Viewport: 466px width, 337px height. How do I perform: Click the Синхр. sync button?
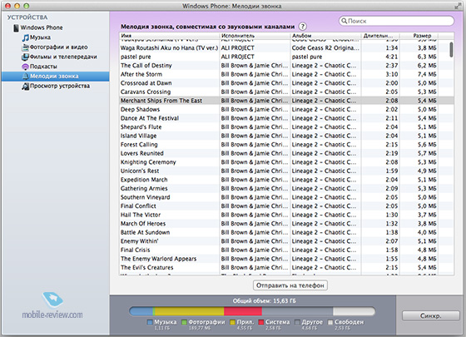pos(431,316)
